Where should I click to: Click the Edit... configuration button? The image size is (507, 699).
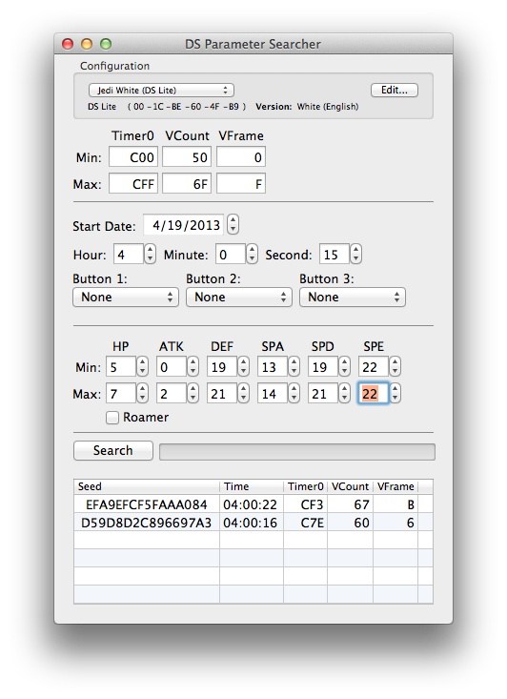pos(395,90)
